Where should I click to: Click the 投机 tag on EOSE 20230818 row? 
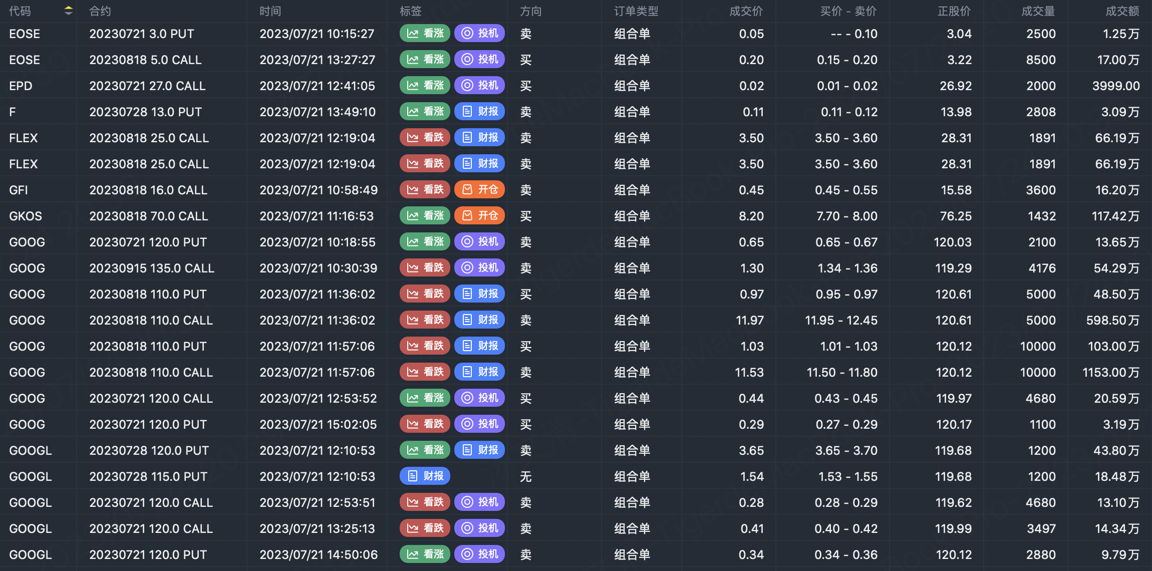[479, 60]
